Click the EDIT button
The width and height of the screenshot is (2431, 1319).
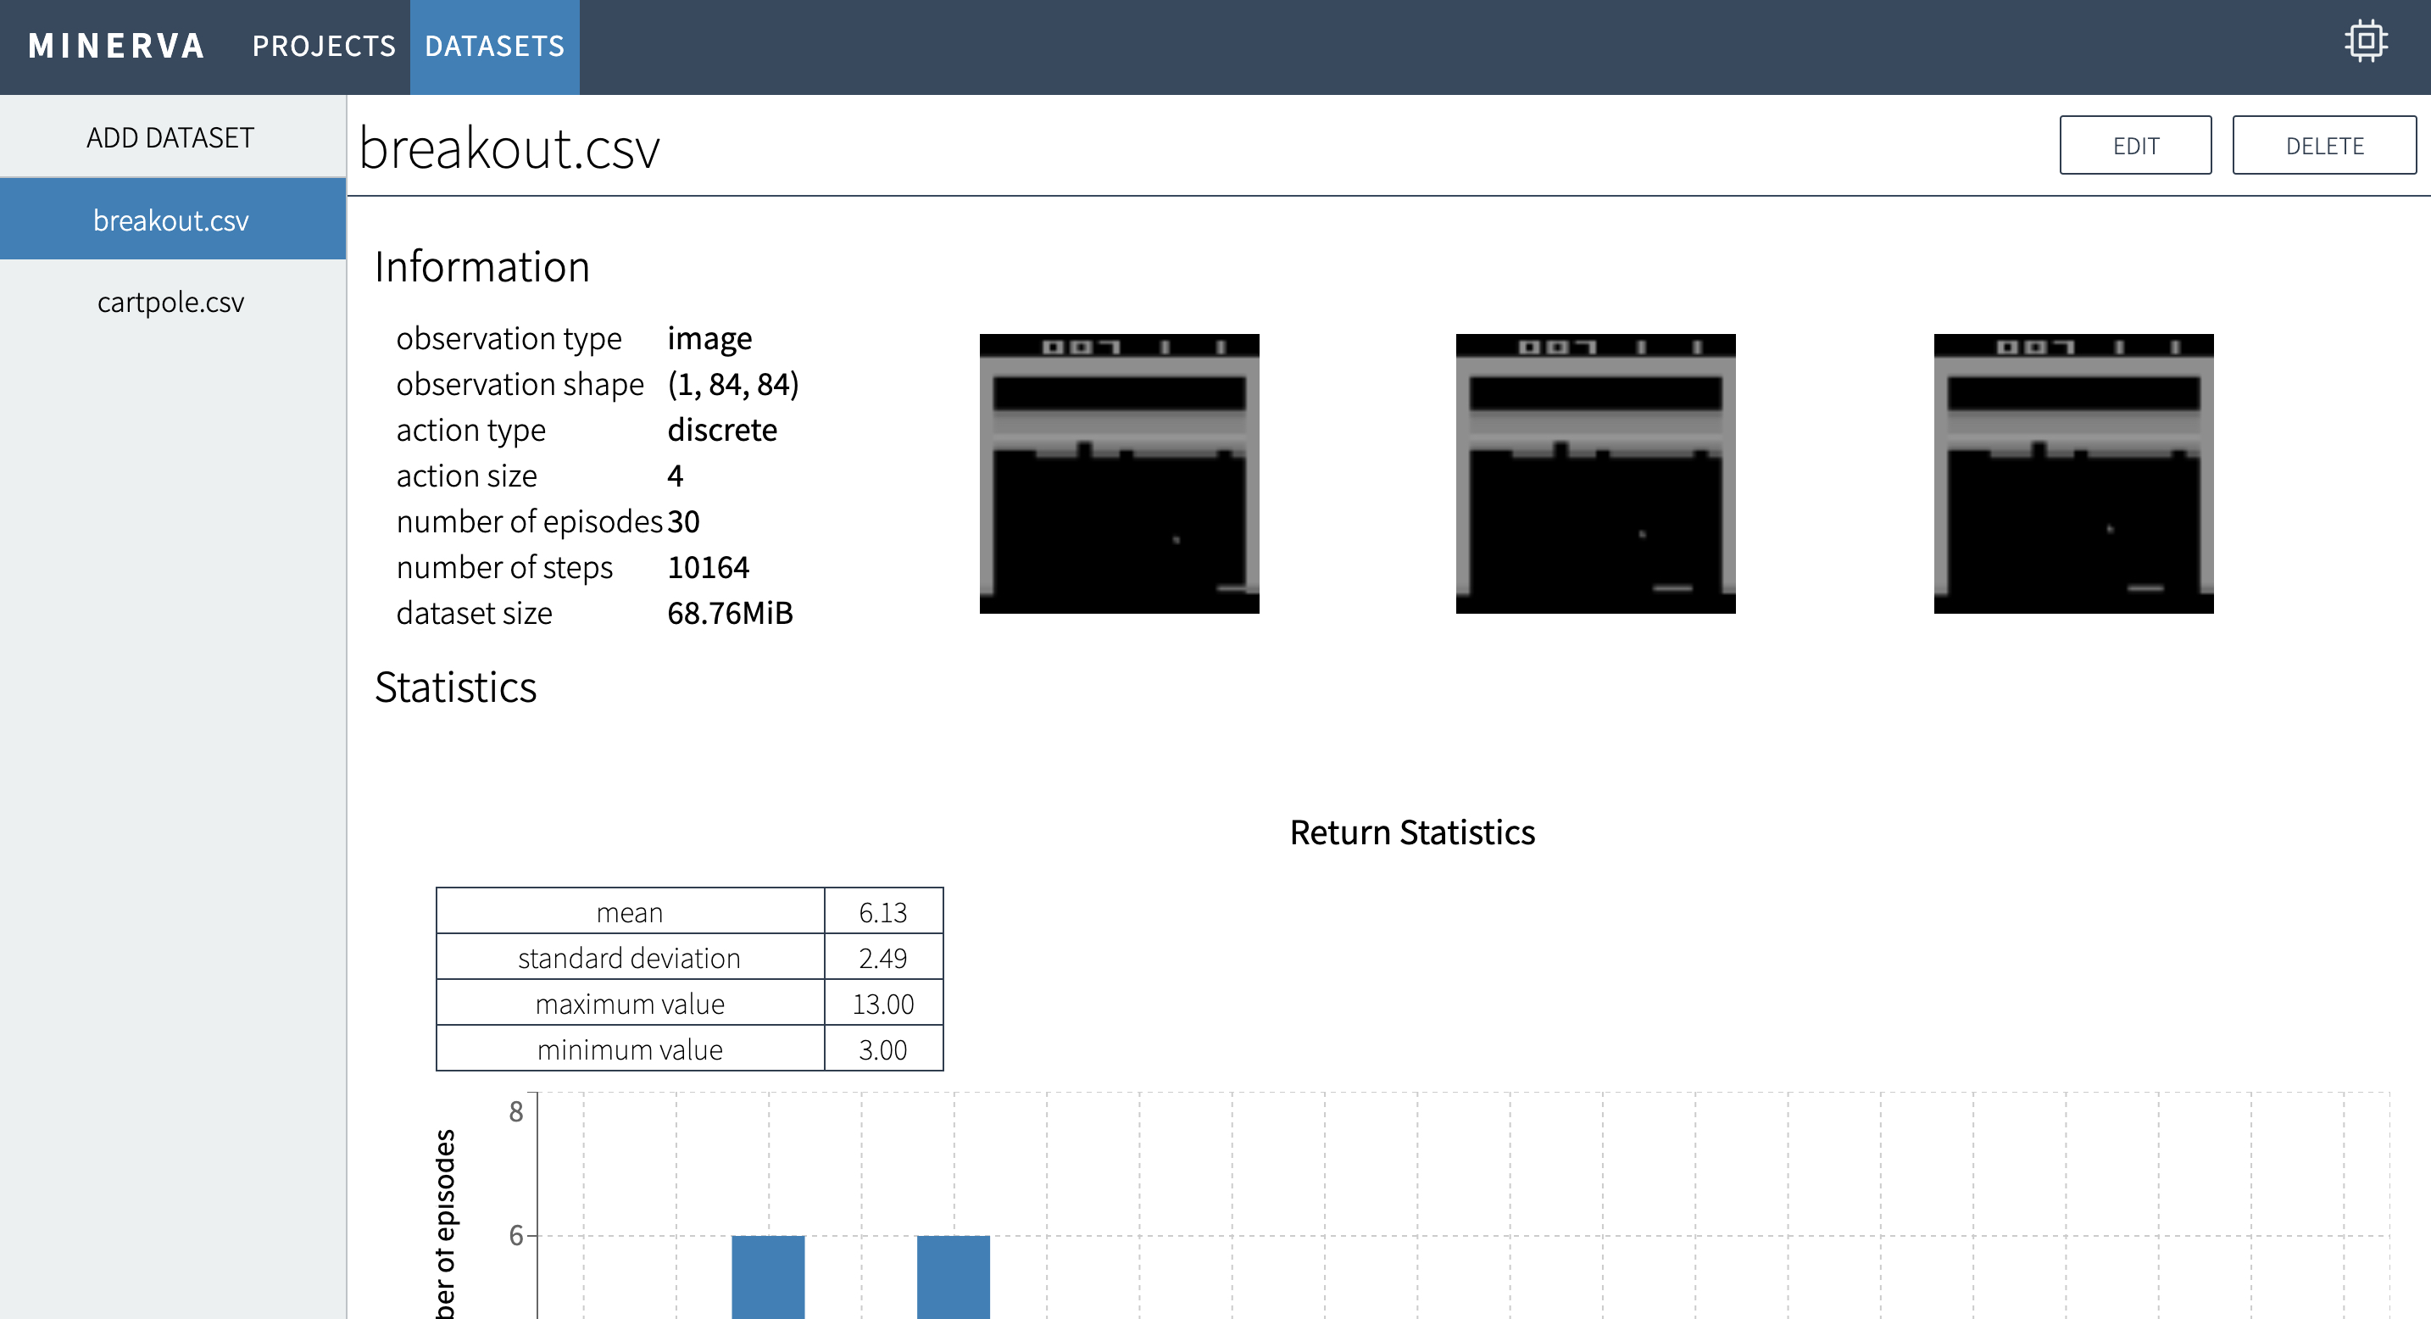2134,145
